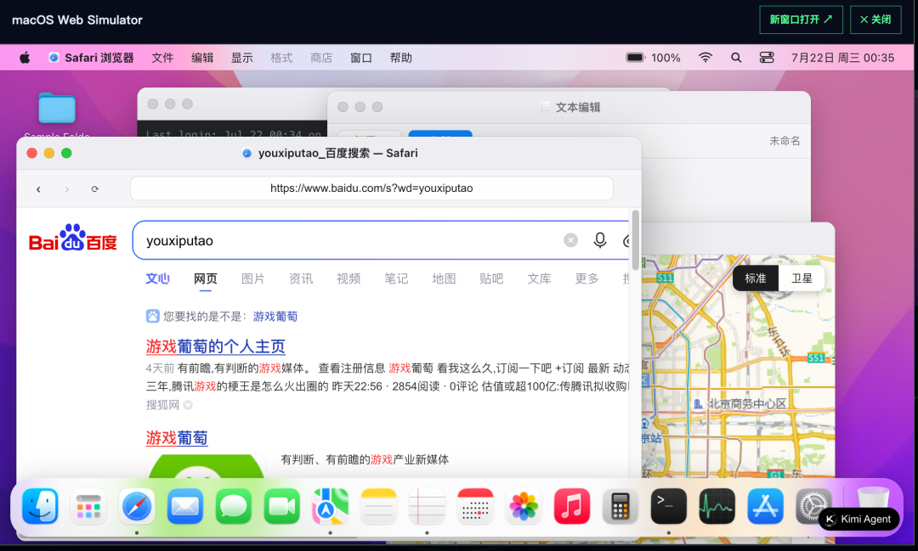Open the Apple menu
Image resolution: width=918 pixels, height=551 pixels.
point(25,58)
